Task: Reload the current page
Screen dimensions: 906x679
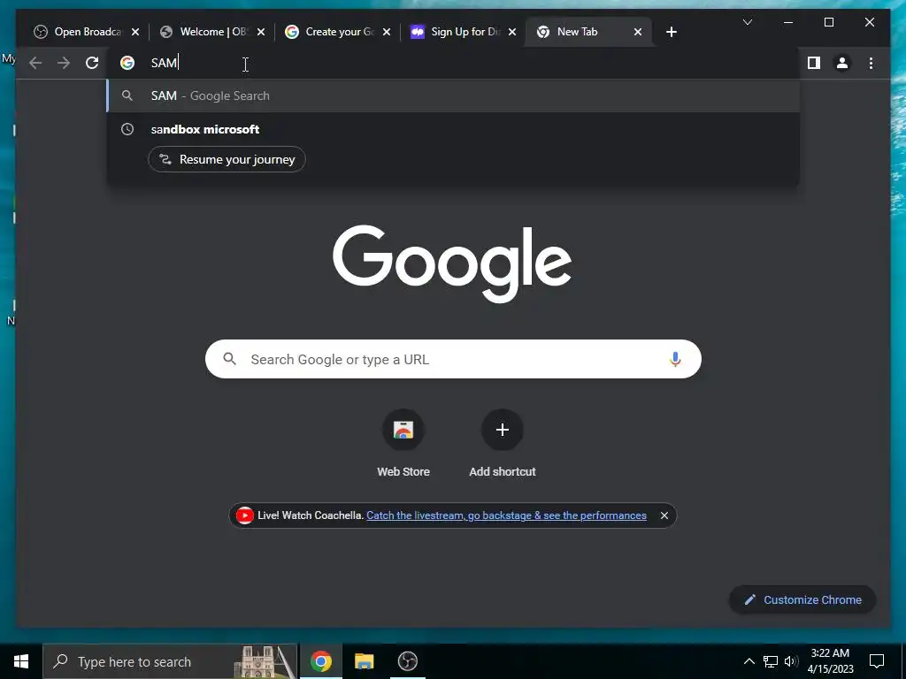Action: pos(92,63)
